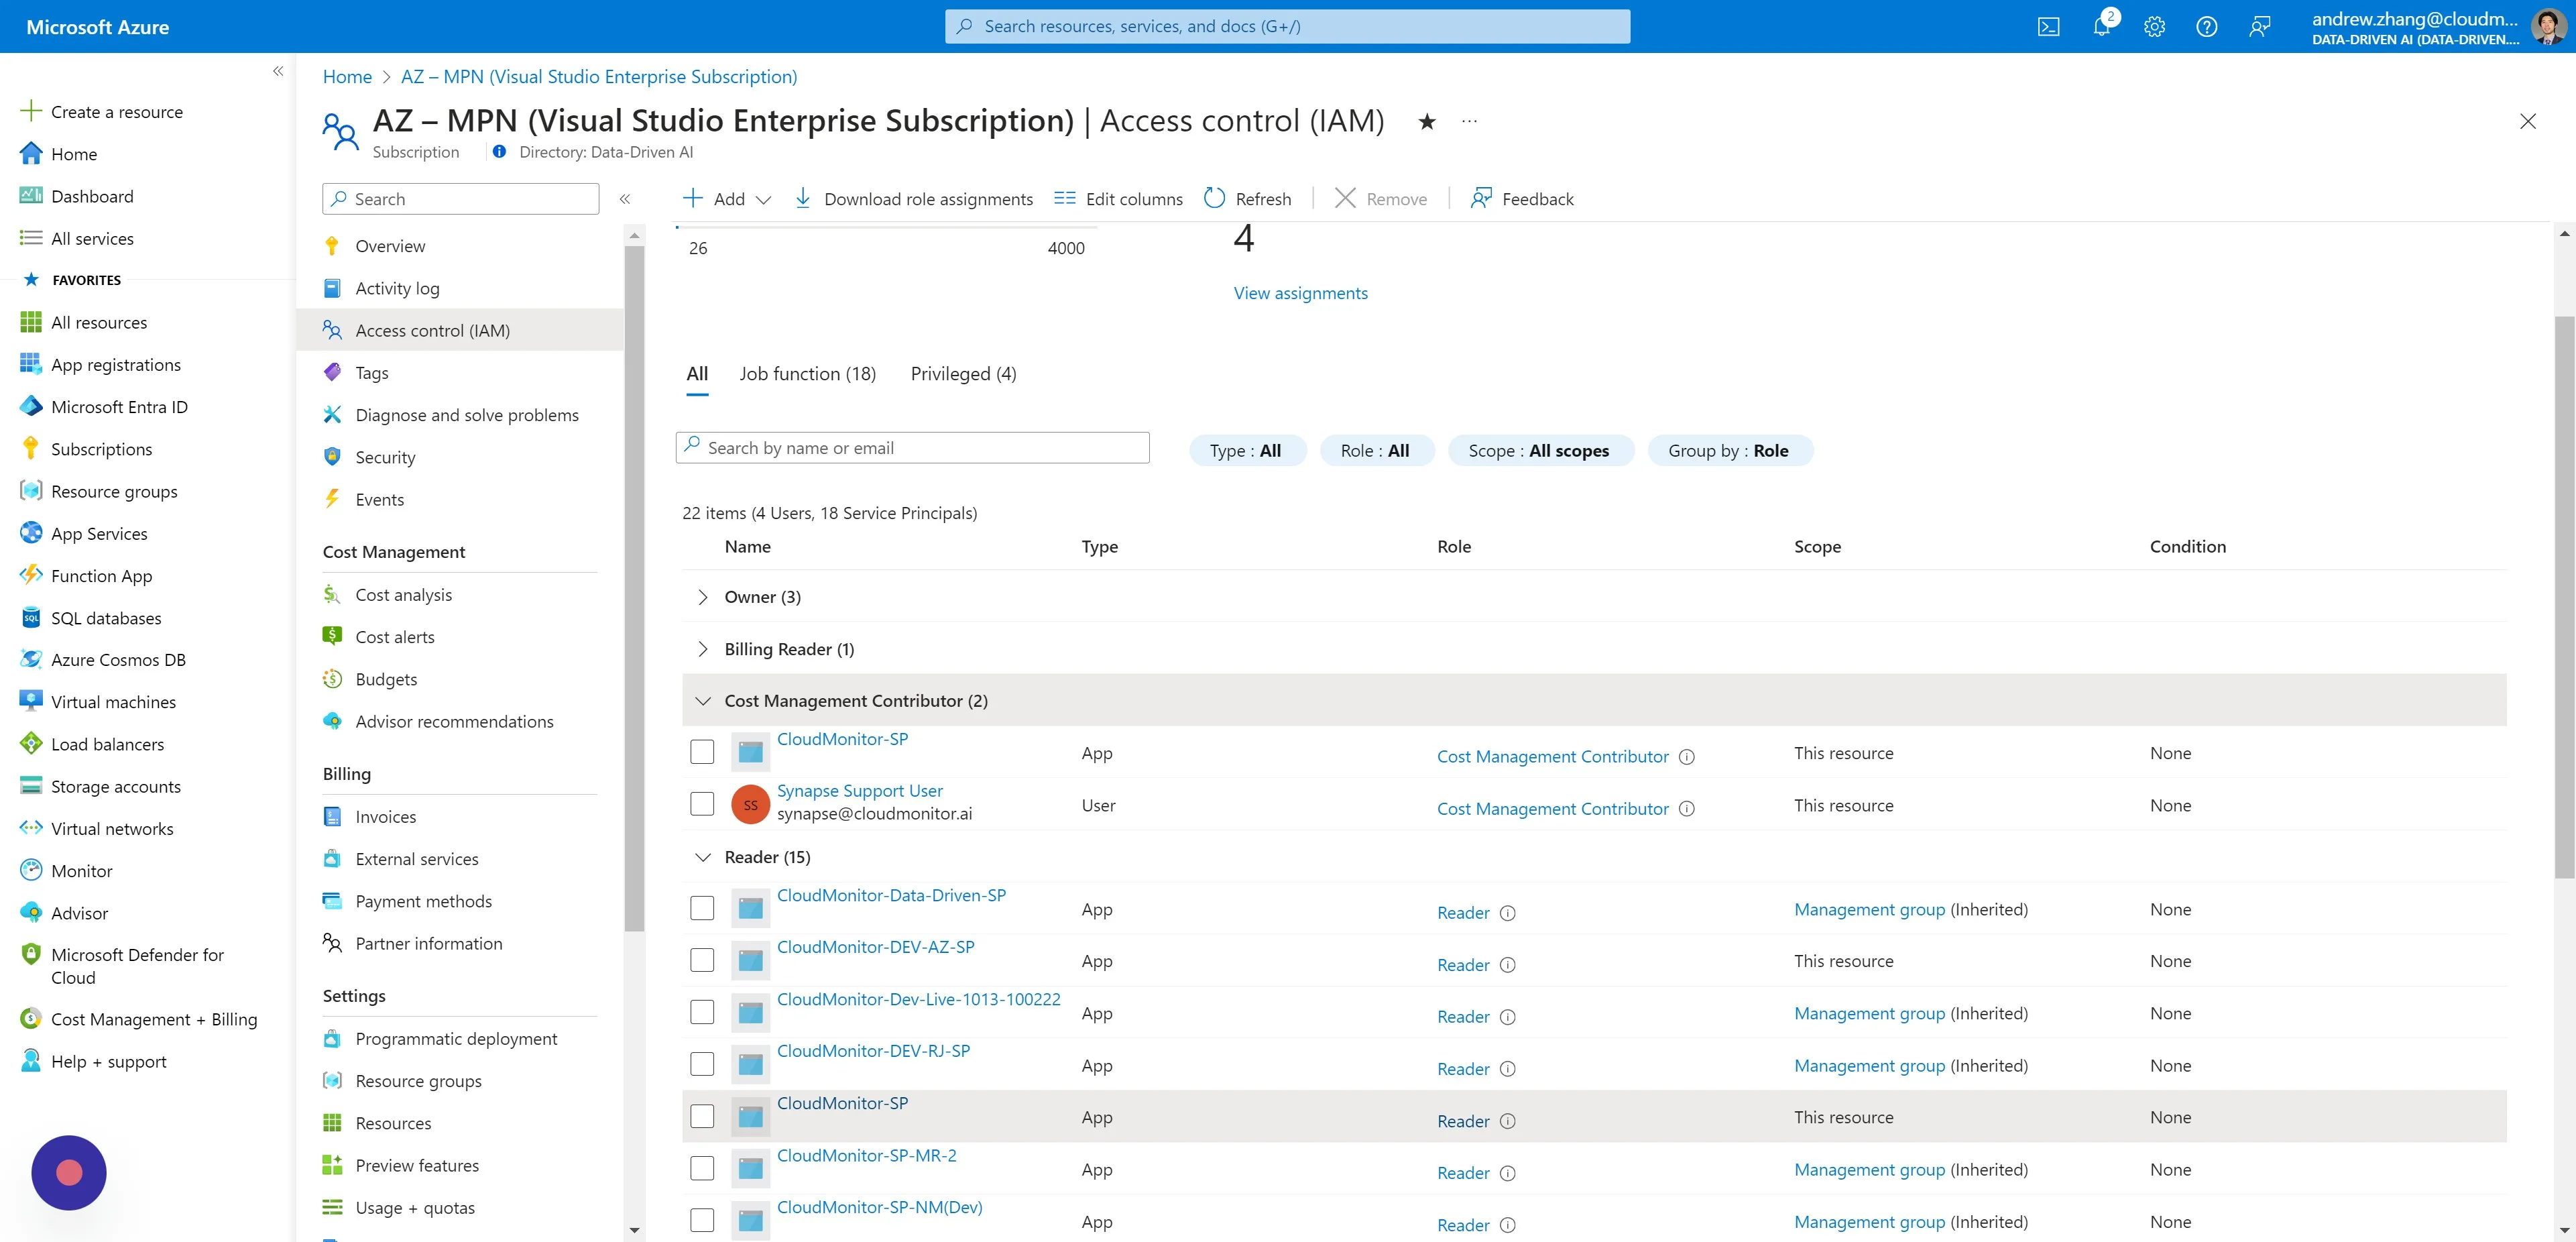Open Management group link for CloudMonitor-SP-MR-2
The height and width of the screenshot is (1242, 2576).
tap(1869, 1169)
